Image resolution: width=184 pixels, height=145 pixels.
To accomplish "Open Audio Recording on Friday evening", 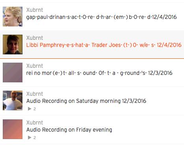I will pos(69,130).
